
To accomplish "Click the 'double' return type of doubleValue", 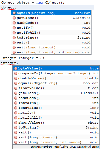I will click(92, 78).
